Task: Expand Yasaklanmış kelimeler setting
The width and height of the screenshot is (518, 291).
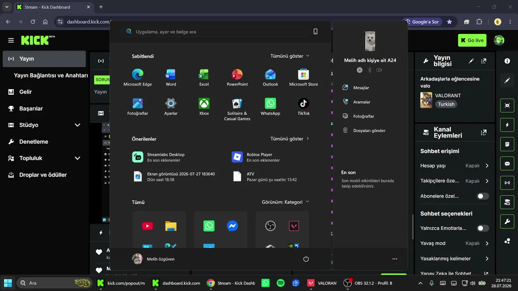Action: click(x=455, y=259)
